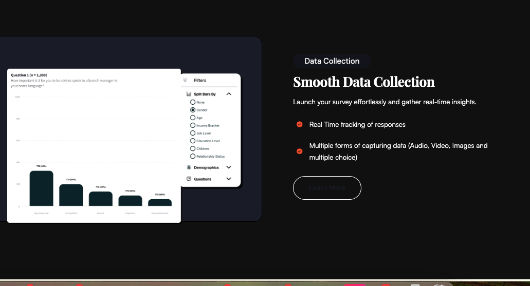Select Relationship Status radio option
Screen dimensions: 530x286
193,156
